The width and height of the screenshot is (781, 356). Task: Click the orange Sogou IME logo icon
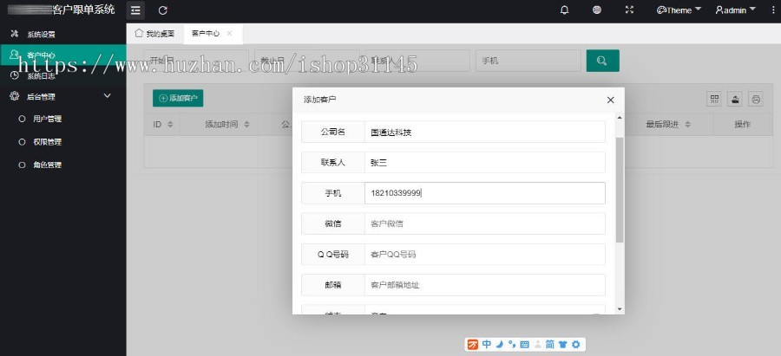coord(473,344)
